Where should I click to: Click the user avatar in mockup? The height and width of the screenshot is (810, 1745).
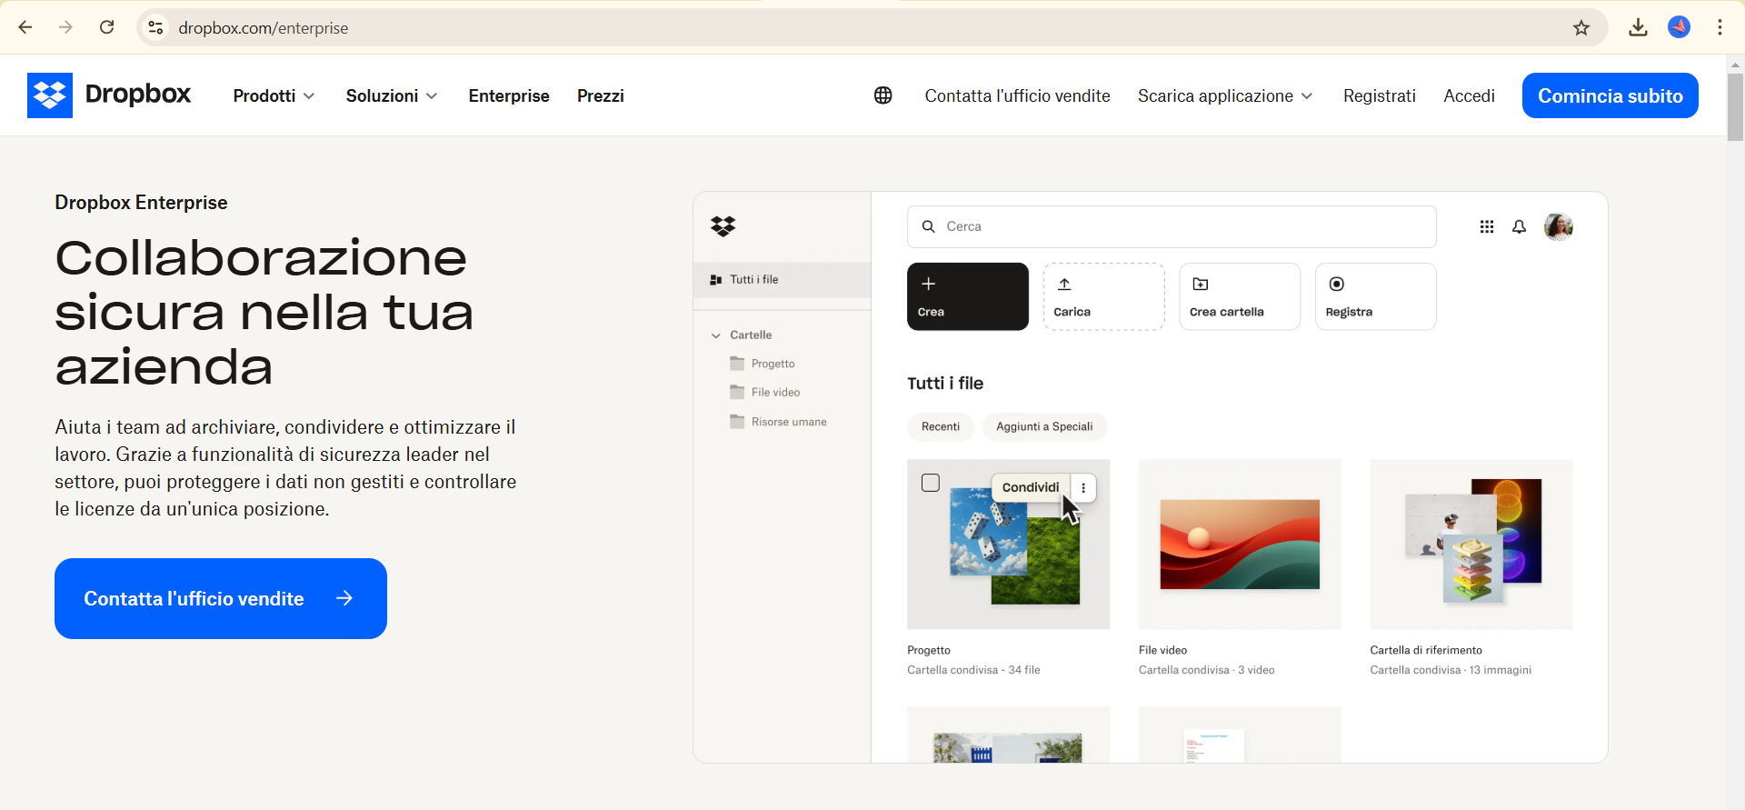point(1559,226)
